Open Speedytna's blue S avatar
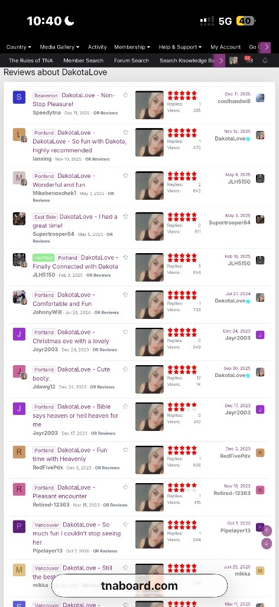The image size is (279, 607). tap(19, 97)
